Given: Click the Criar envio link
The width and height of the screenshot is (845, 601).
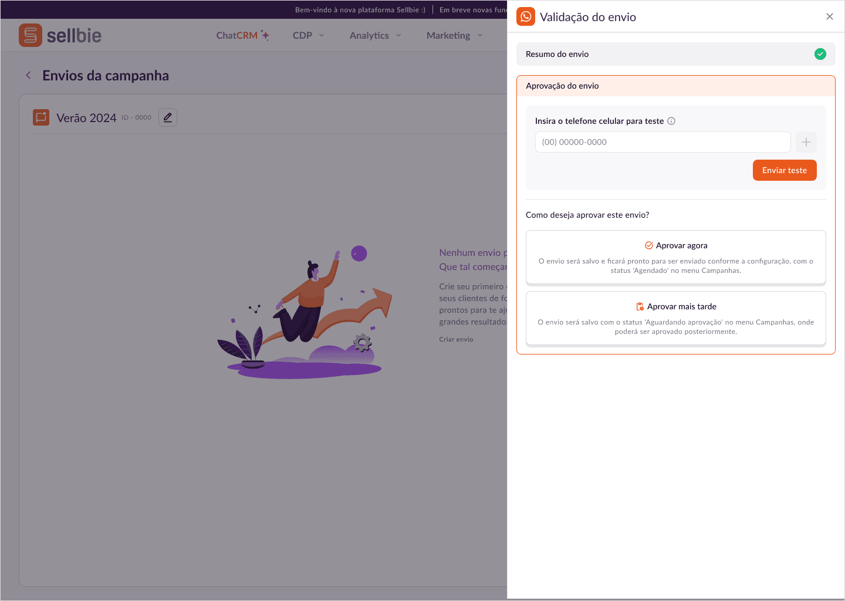Looking at the screenshot, I should tap(456, 339).
